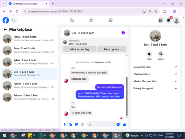This screenshot has height=139, width=185.
Task: Open Windows notification center icon
Action: point(179,135)
